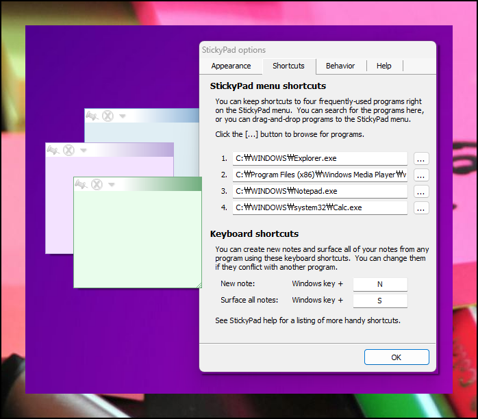Open the green sticky note dropdown menu

[111, 185]
